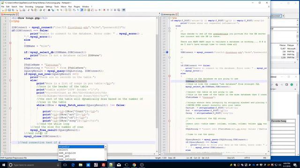The width and height of the screenshot is (300, 168).
Task: Click the Print toolbar icon
Action: click(24, 10)
